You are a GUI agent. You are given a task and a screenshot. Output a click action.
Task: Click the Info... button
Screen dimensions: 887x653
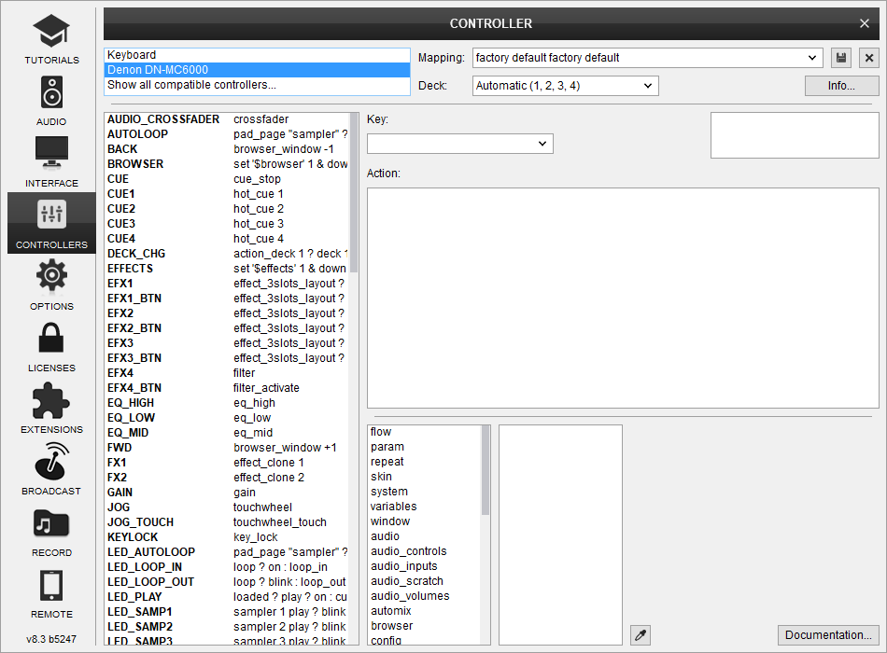(x=841, y=86)
